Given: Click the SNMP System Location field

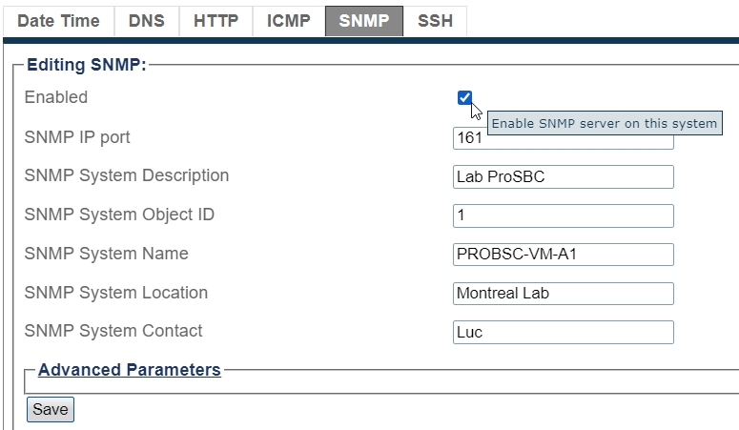Looking at the screenshot, I should click(563, 294).
